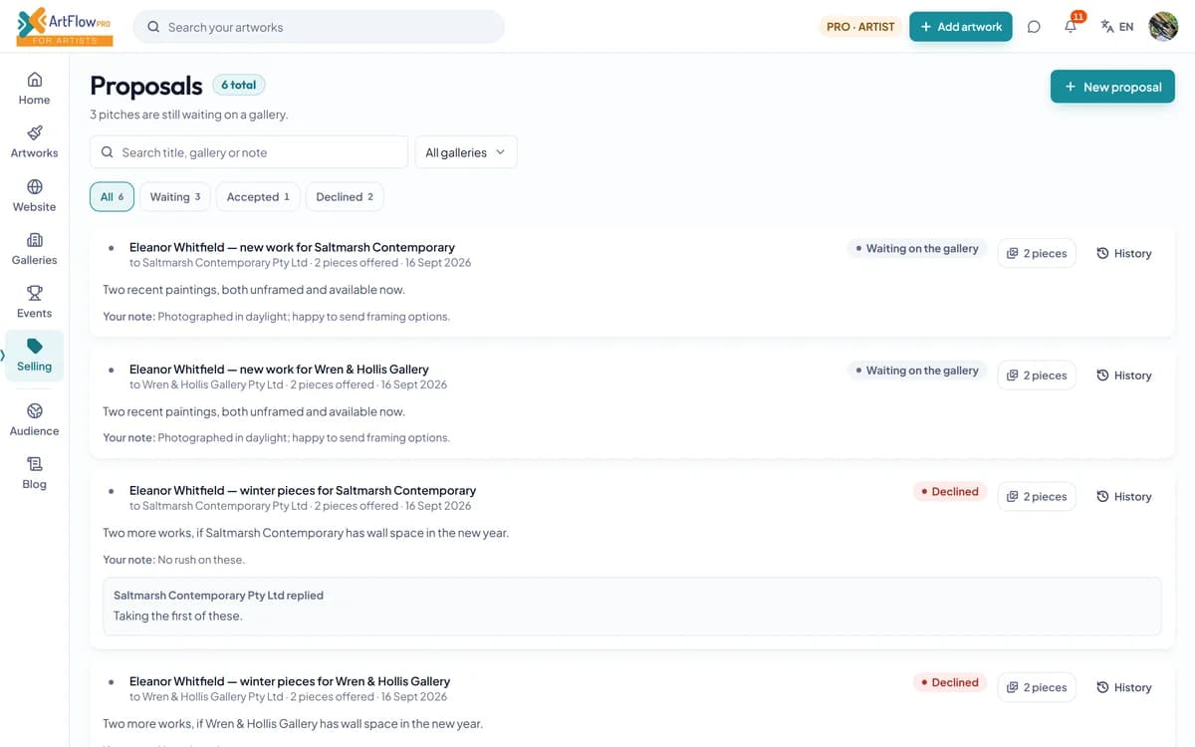Open the Blog sidebar section
This screenshot has height=747, width=1195.
pos(34,473)
